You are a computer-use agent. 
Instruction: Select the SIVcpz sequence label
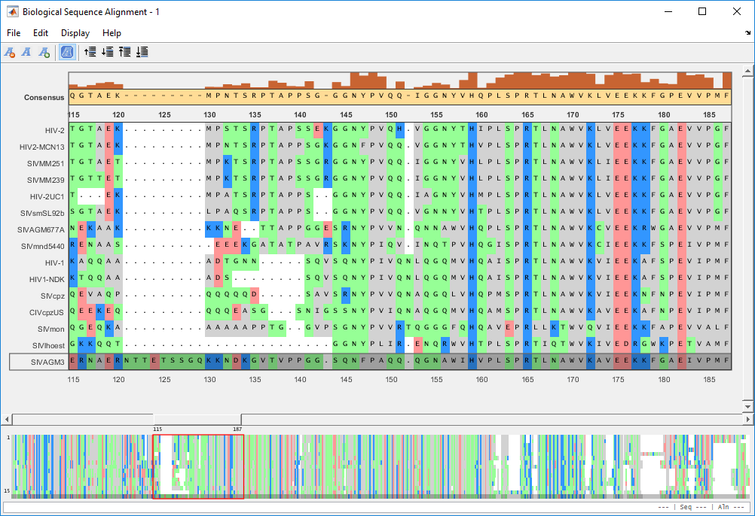pyautogui.click(x=53, y=296)
